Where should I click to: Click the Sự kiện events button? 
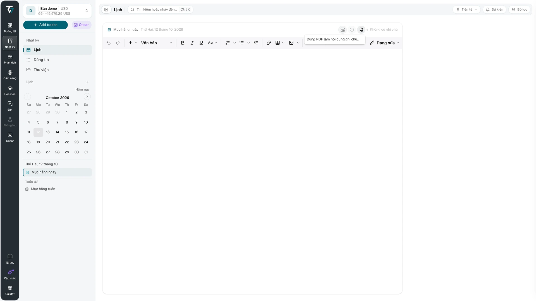point(494,9)
